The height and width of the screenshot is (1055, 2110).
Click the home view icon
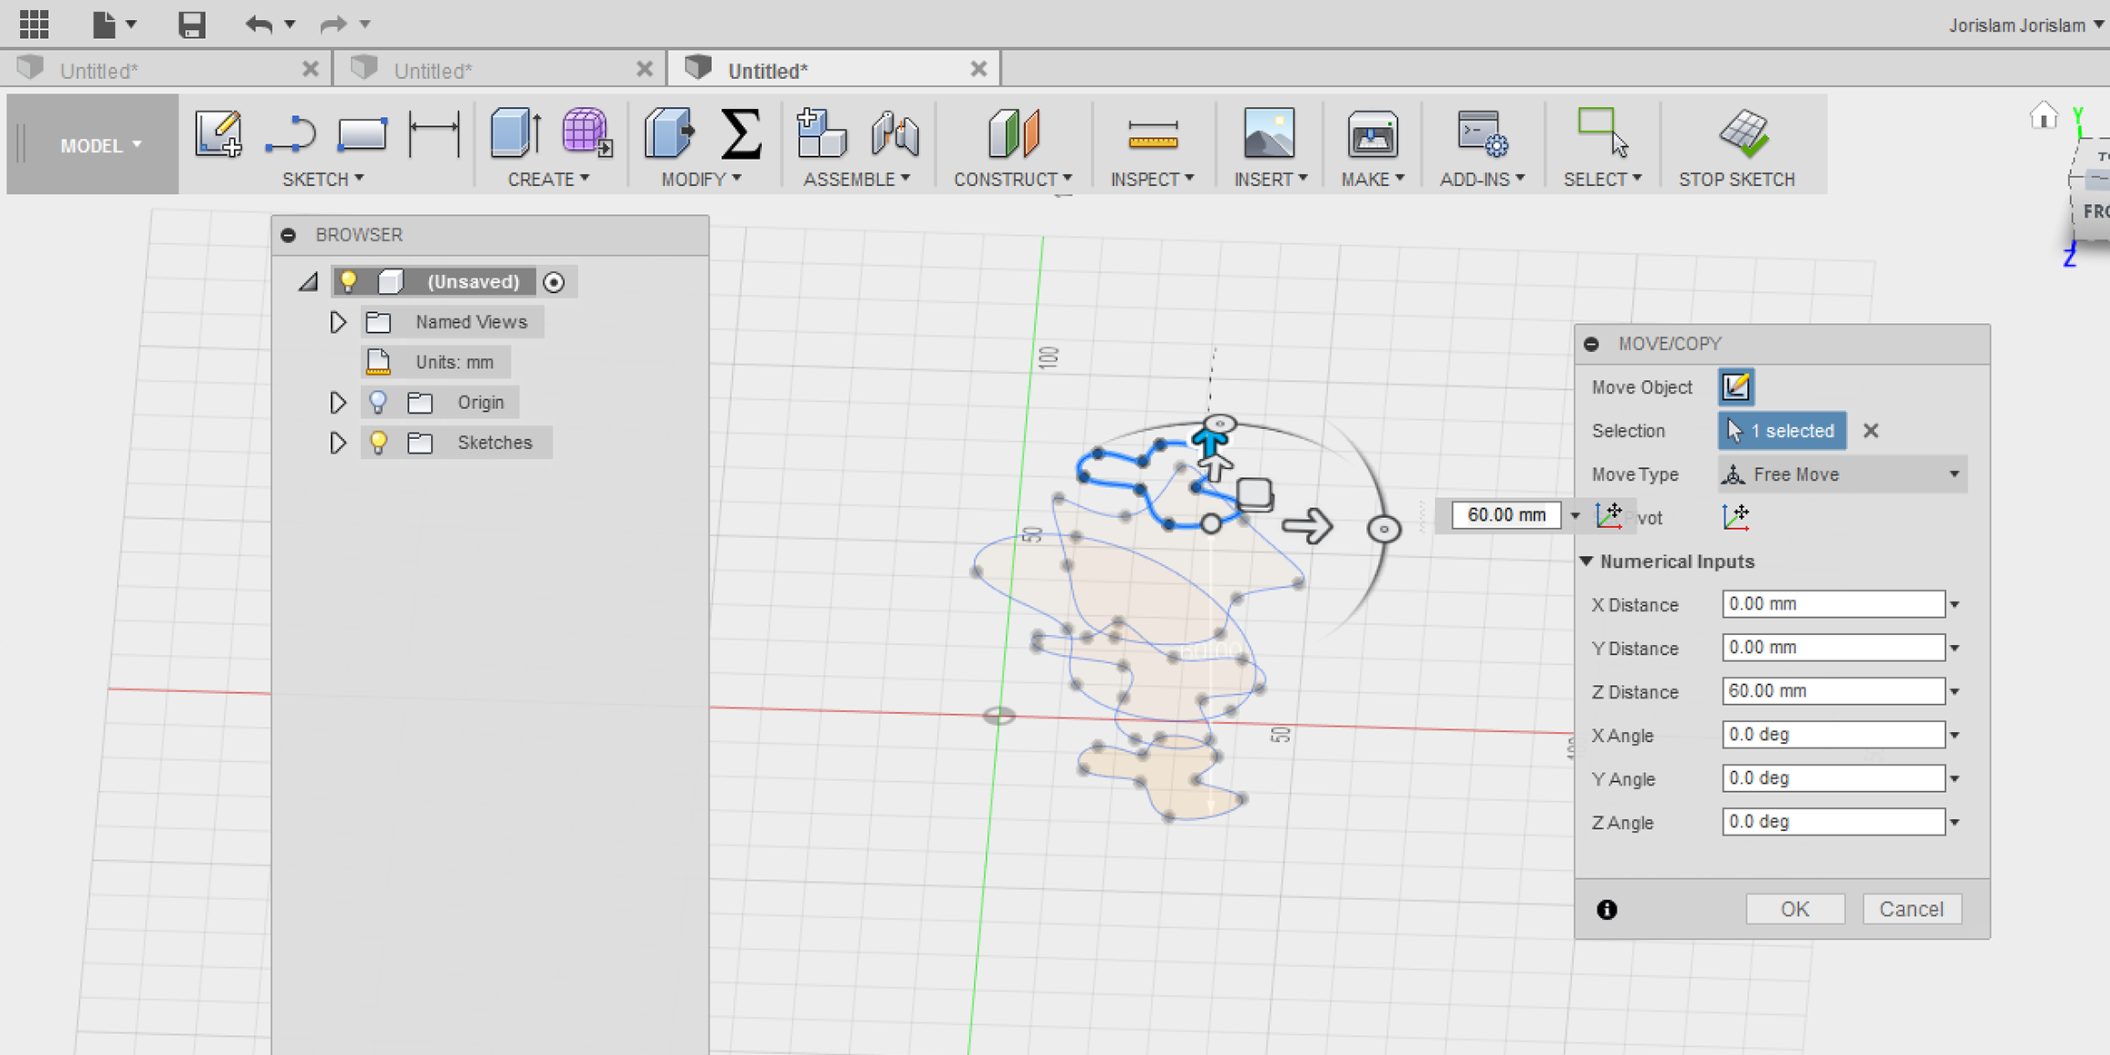2044,116
